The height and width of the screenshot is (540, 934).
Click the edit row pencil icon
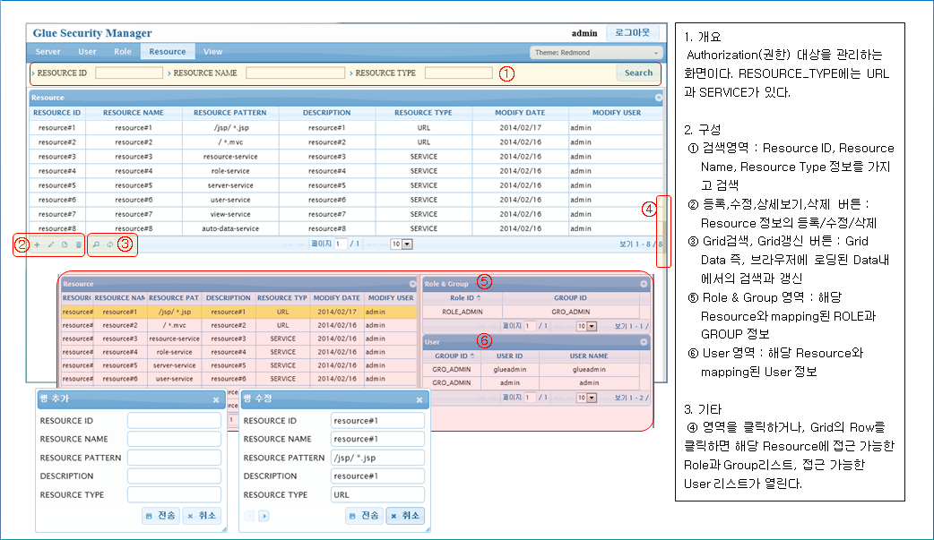tap(50, 244)
